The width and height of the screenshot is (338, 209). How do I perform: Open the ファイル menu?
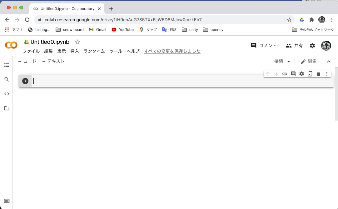coord(31,51)
